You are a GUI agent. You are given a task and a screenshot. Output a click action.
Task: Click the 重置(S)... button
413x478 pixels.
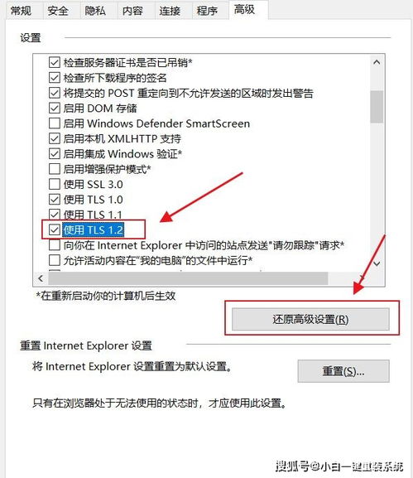(x=343, y=371)
